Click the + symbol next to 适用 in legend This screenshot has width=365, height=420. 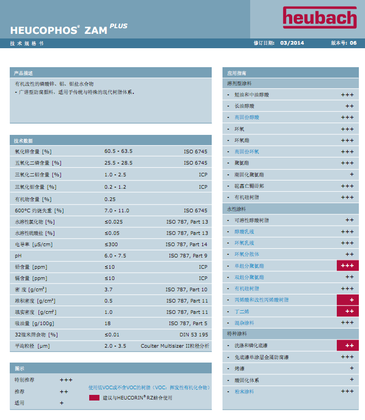pyautogui.click(x=62, y=403)
